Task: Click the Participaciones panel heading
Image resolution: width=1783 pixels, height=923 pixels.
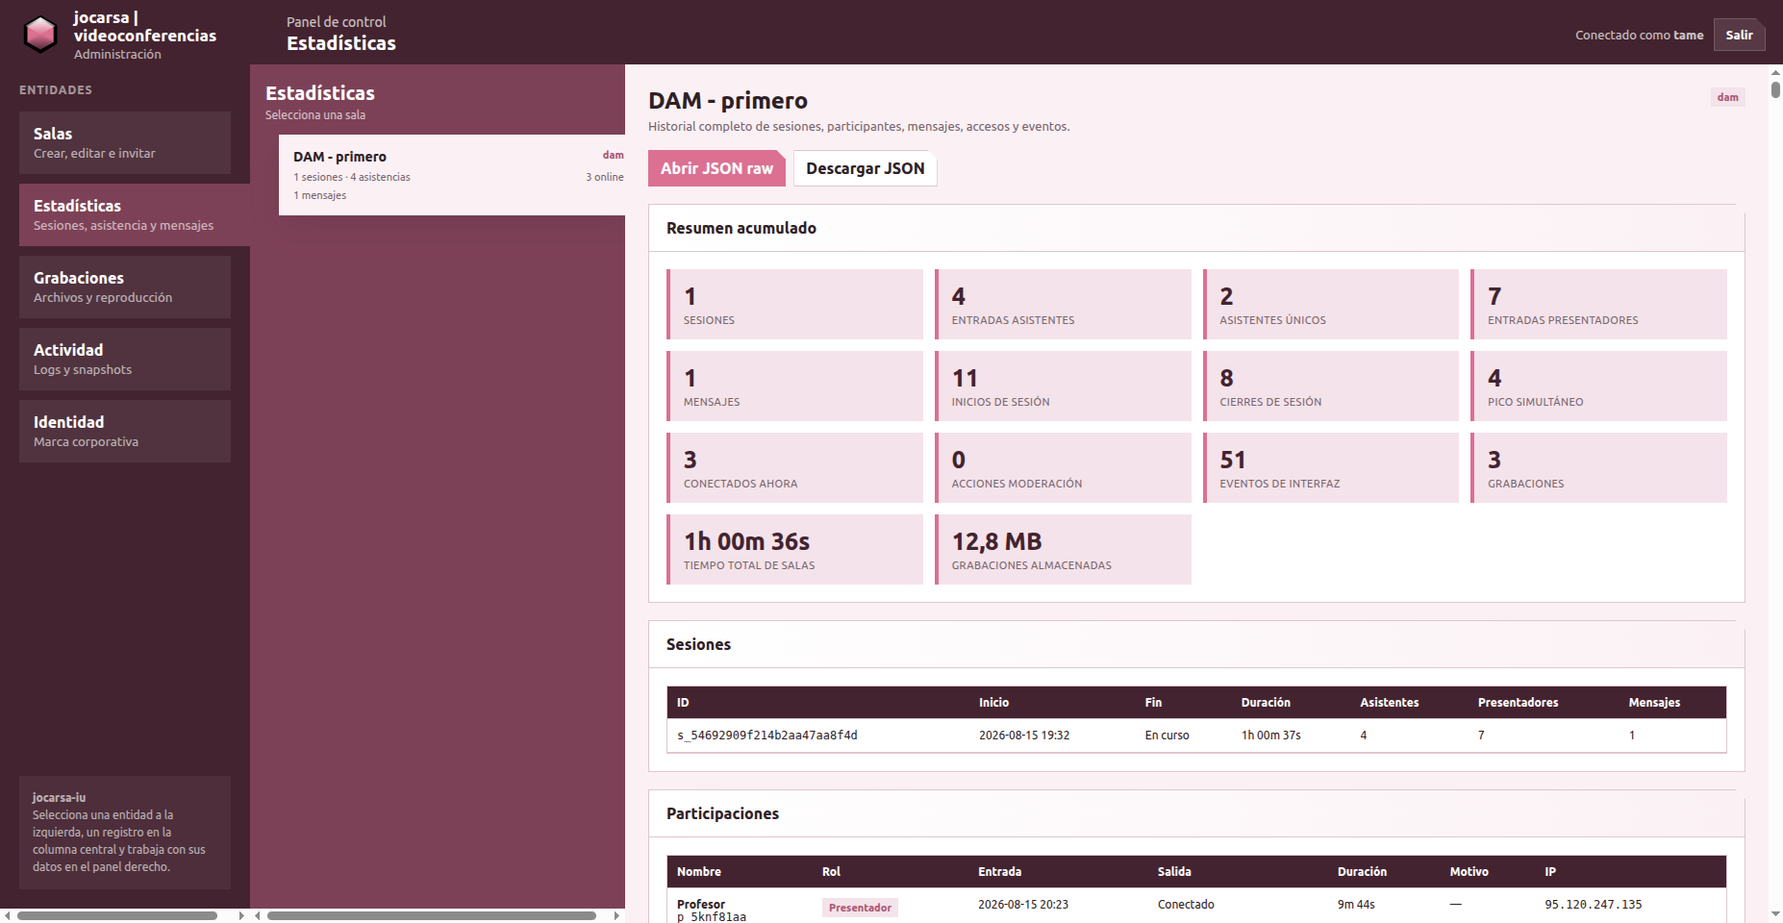Action: coord(722,813)
